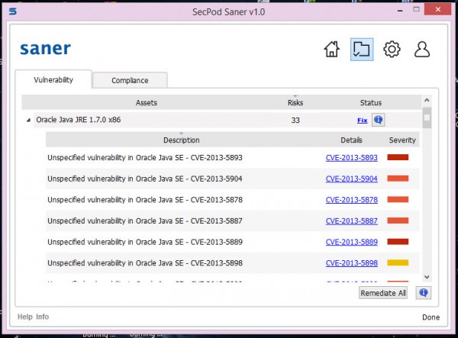Sort by the Risks column header
The width and height of the screenshot is (458, 338).
(x=295, y=103)
